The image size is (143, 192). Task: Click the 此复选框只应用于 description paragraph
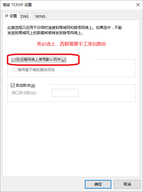click(x=65, y=30)
